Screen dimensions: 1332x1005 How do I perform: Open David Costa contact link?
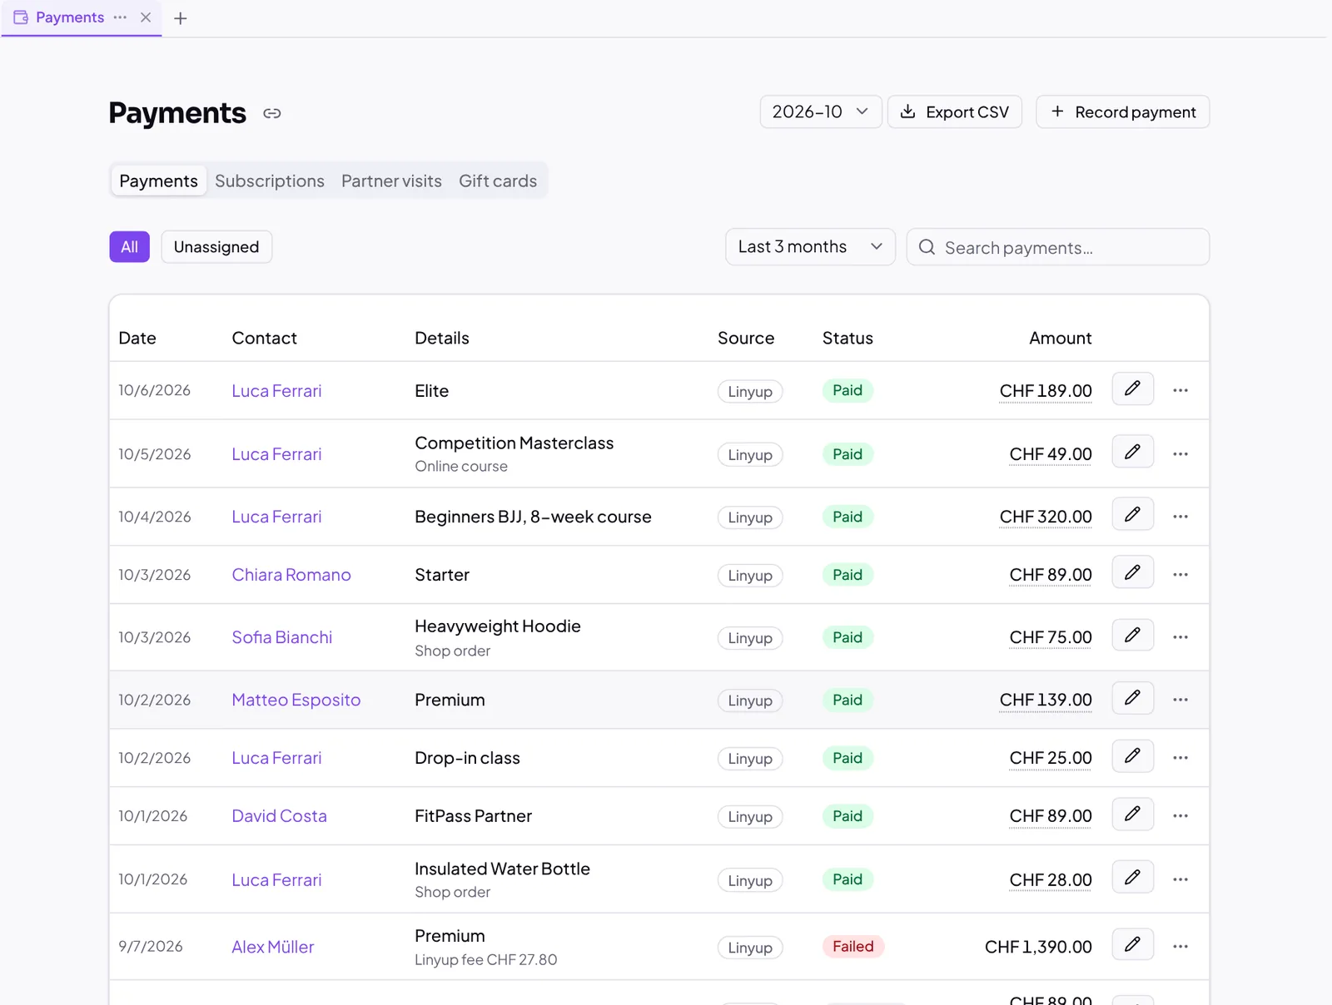tap(279, 816)
